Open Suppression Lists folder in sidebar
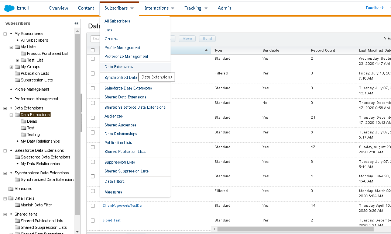This screenshot has width=391, height=234. pyautogui.click(x=37, y=80)
